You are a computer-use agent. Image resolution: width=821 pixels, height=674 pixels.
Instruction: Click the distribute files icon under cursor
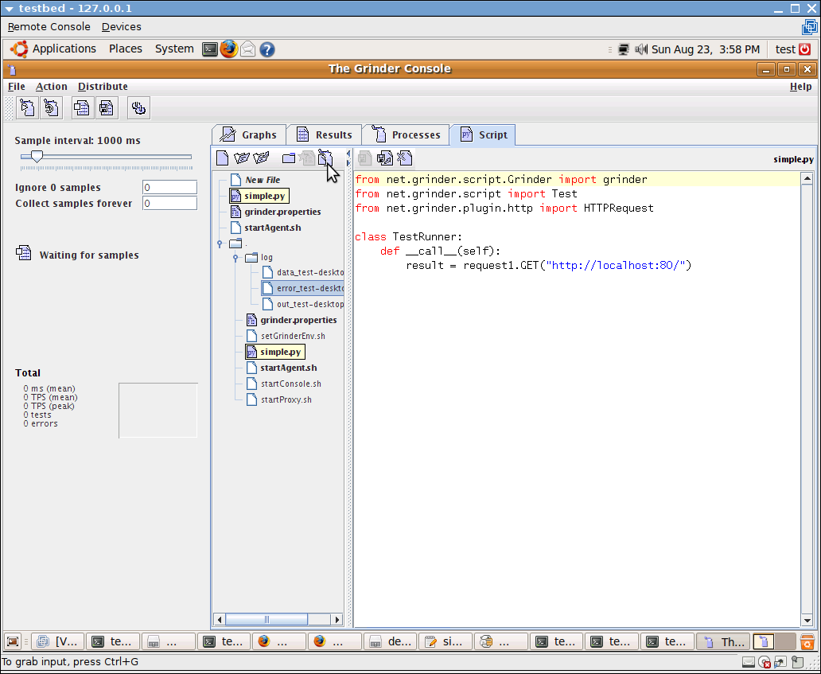[x=325, y=158]
